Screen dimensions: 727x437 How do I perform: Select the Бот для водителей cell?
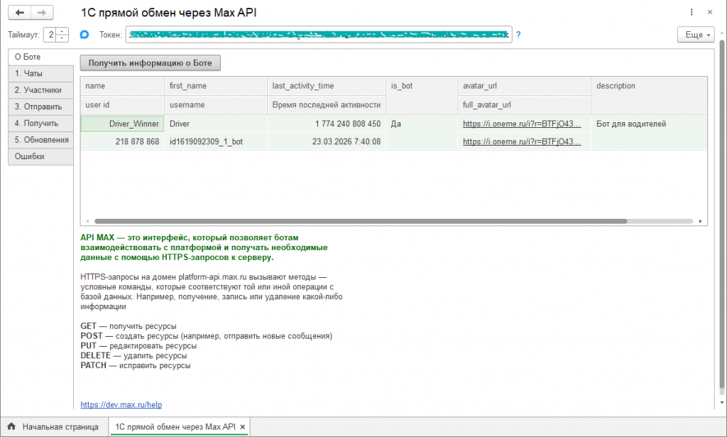pyautogui.click(x=649, y=132)
